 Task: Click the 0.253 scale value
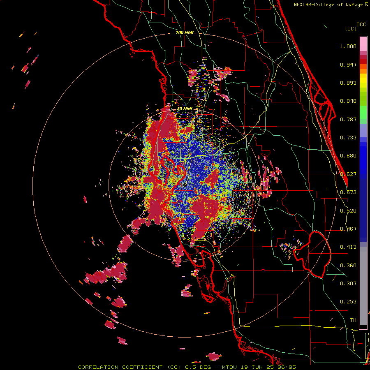tap(348, 302)
